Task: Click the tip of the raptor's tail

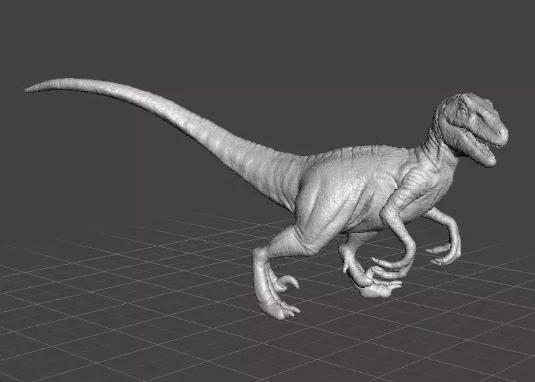Action: click(29, 89)
